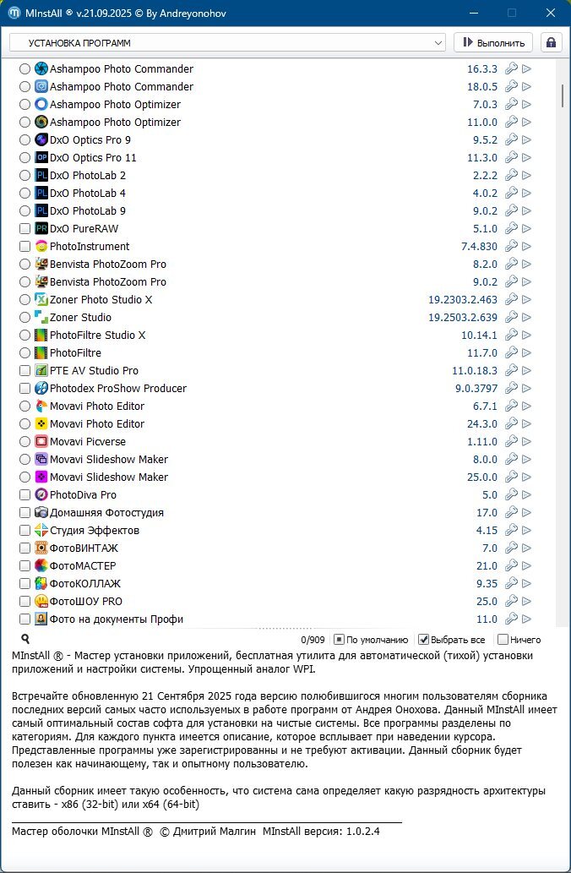Click the ФотоКОЛЛАЖ program name
The height and width of the screenshot is (873, 571).
84,583
